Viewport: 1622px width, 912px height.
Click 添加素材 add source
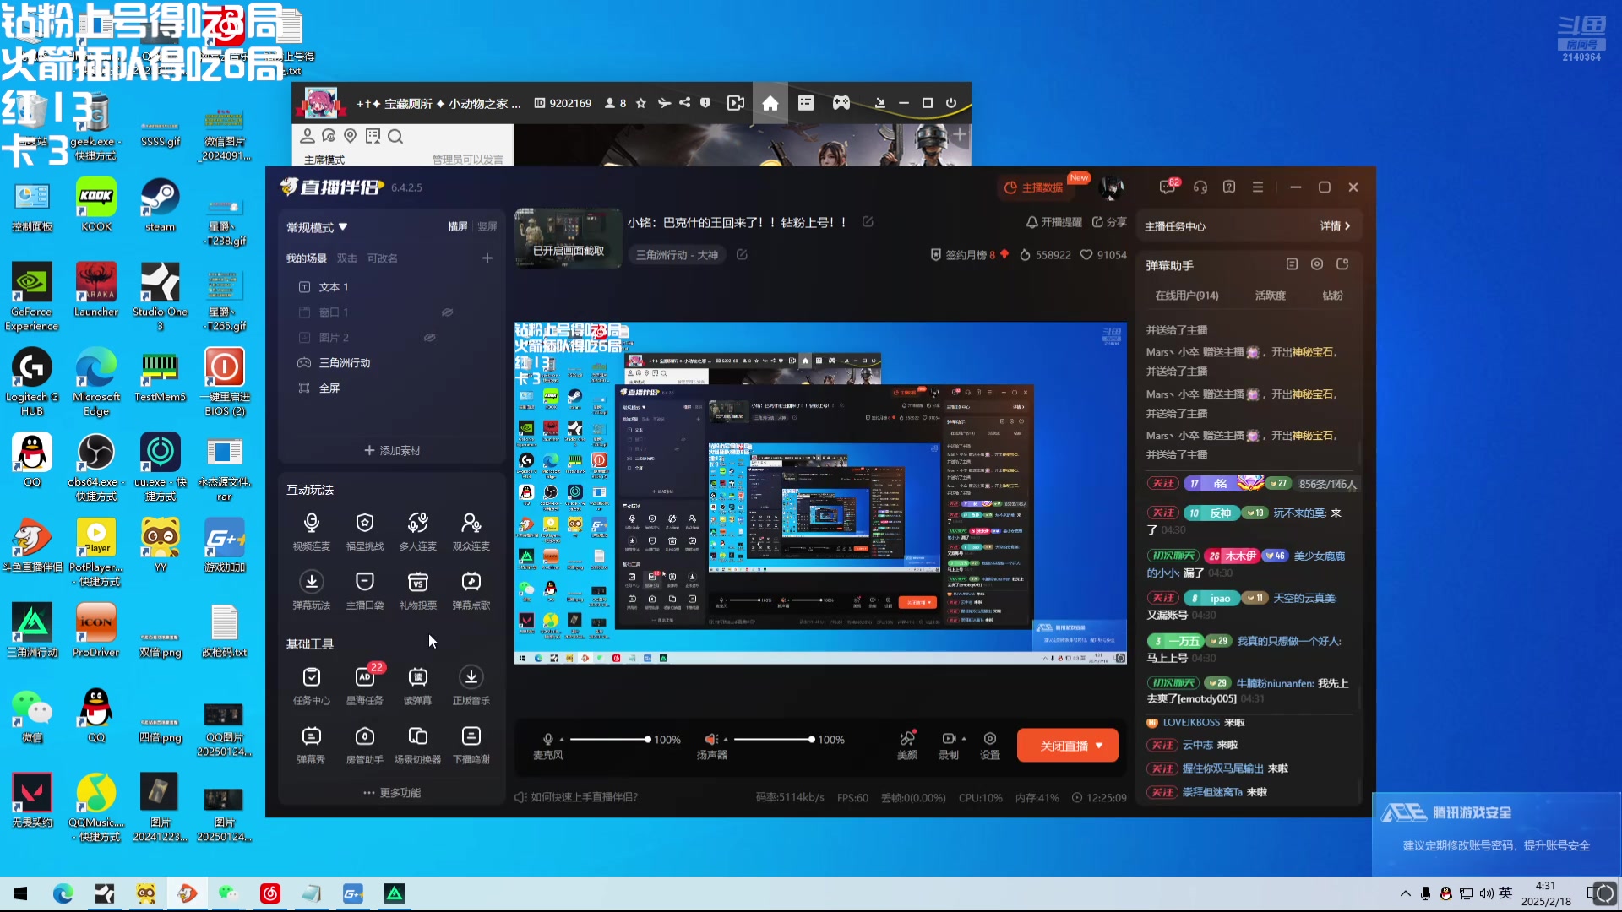point(392,451)
